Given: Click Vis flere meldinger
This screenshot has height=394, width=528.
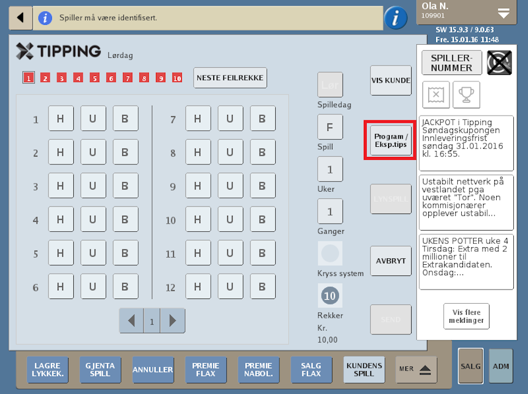Looking at the screenshot, I should point(467,316).
